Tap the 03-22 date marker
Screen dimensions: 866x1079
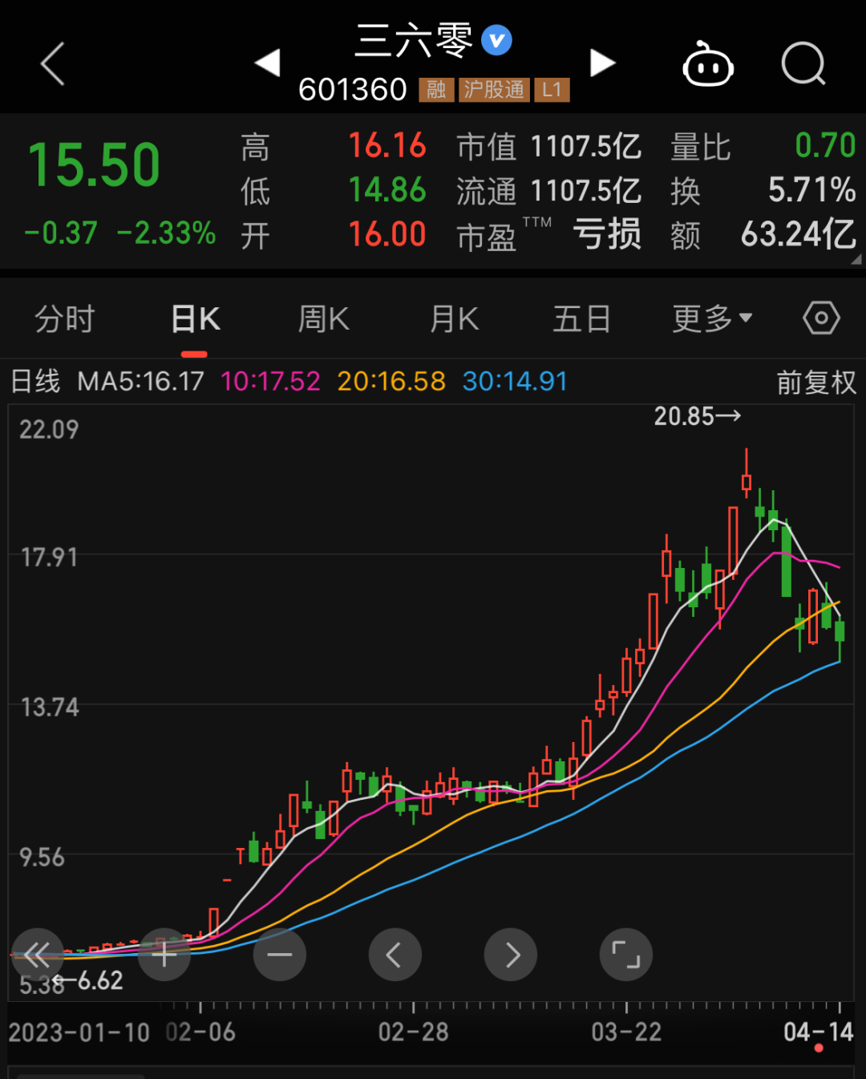[x=627, y=1032]
